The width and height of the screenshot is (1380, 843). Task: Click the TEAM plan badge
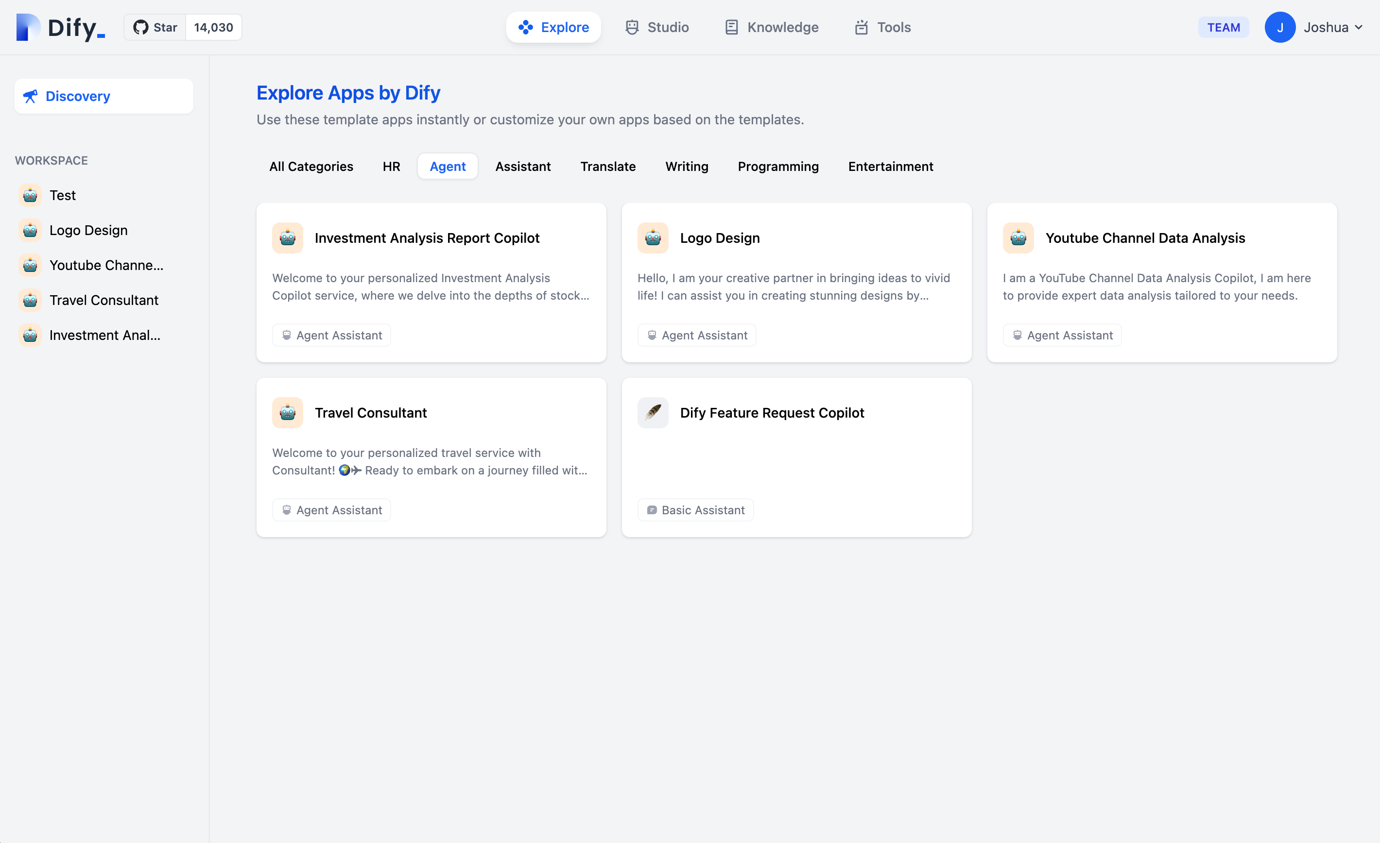(1223, 27)
